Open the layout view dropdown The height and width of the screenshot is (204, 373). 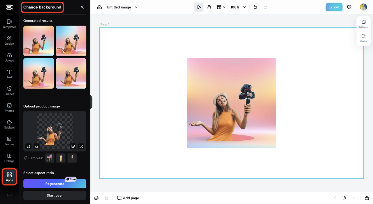[221, 7]
